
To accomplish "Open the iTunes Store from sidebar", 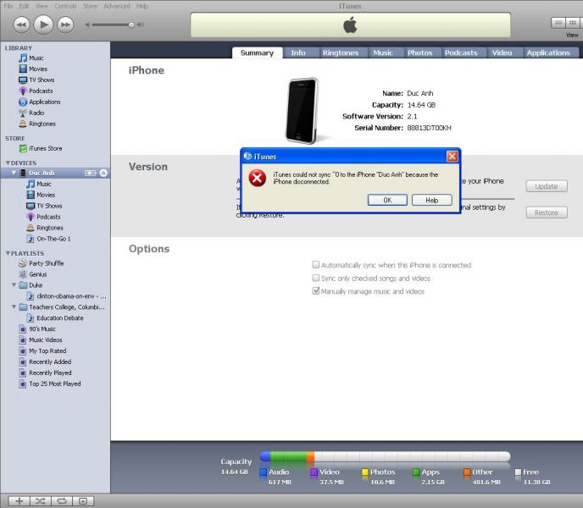I will pos(45,148).
